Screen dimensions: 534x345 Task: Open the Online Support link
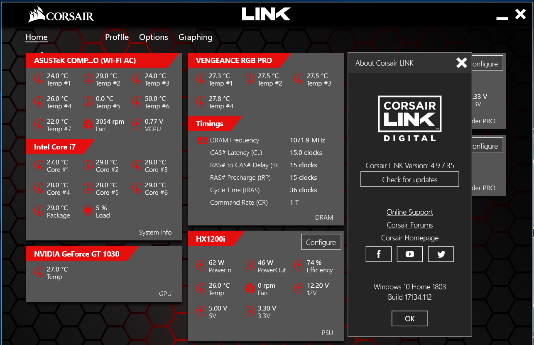[410, 212]
